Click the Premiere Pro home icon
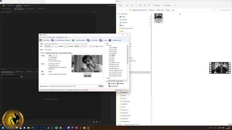This screenshot has width=232, height=130. [x=4, y=6]
